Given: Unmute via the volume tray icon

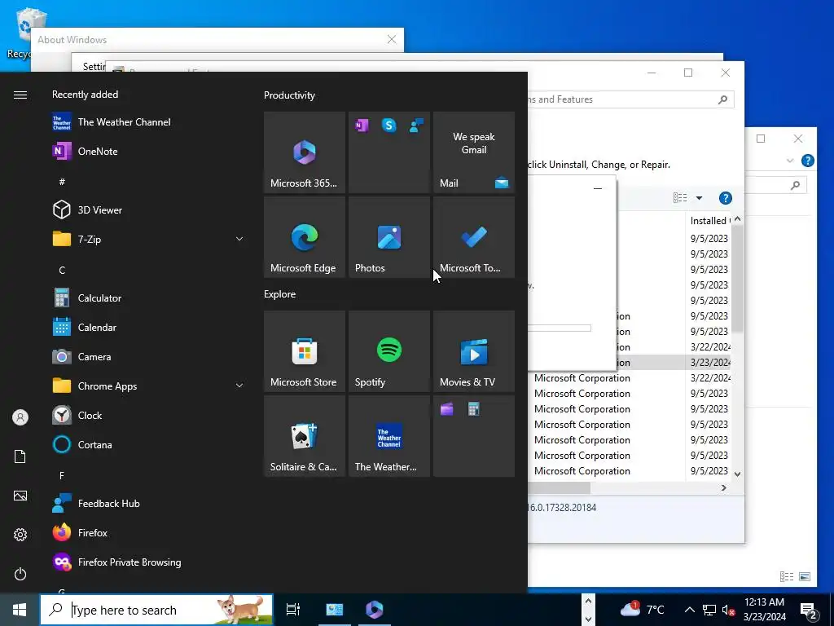Looking at the screenshot, I should (x=729, y=610).
